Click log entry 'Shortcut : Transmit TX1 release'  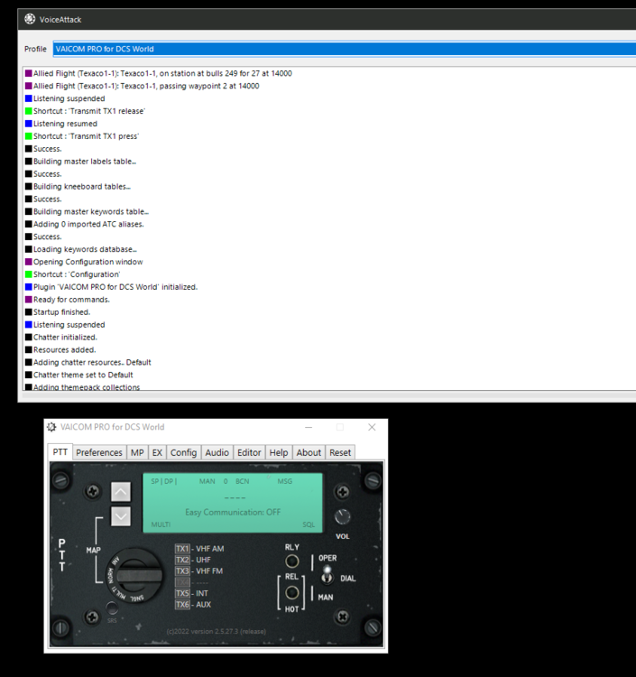click(x=85, y=111)
